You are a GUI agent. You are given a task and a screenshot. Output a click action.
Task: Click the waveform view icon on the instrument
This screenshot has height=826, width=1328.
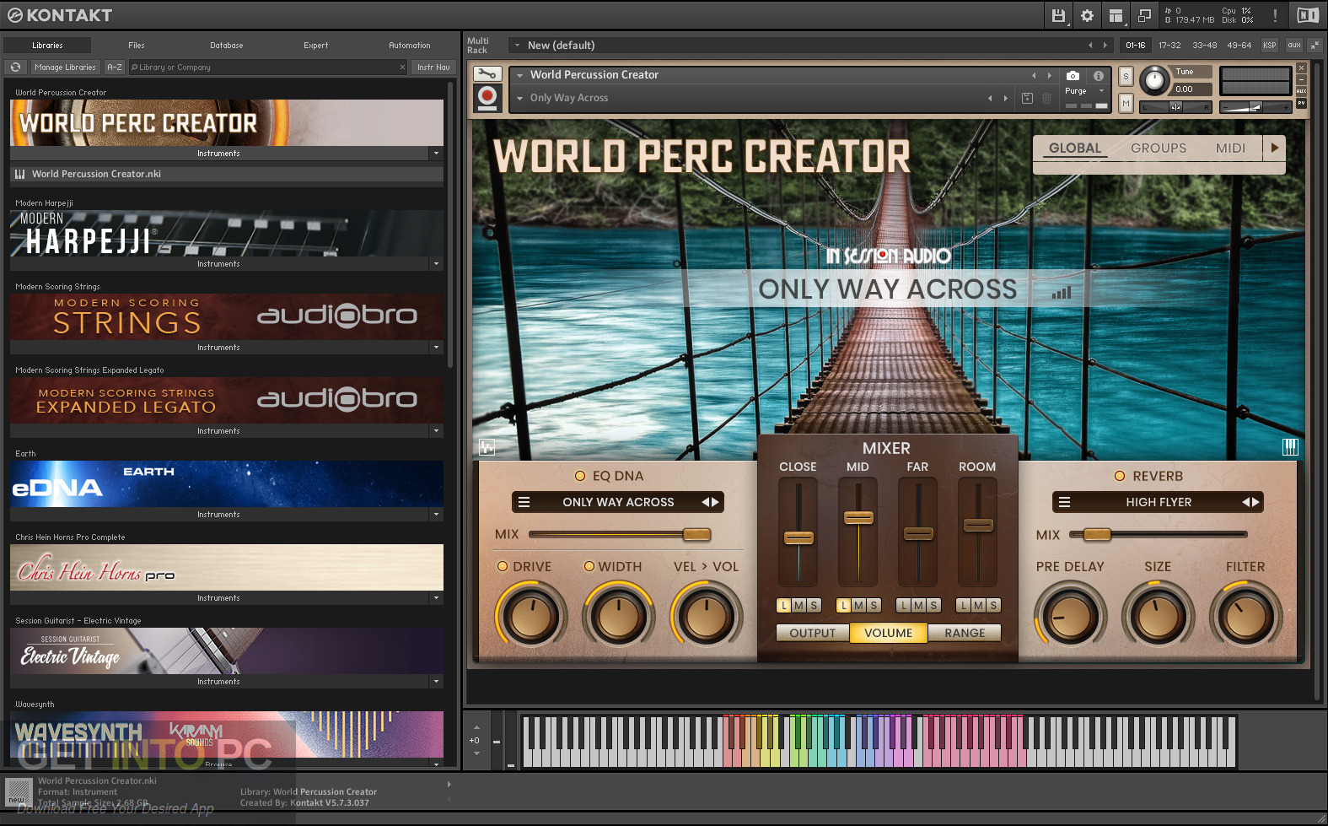pyautogui.click(x=487, y=447)
